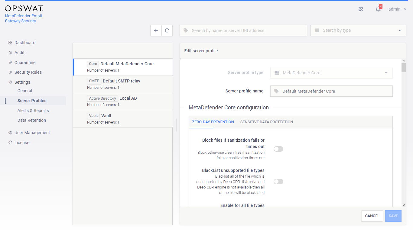Screen dimensions: 413x232
Task: Focus the search by name or URI field
Action: click(243, 31)
